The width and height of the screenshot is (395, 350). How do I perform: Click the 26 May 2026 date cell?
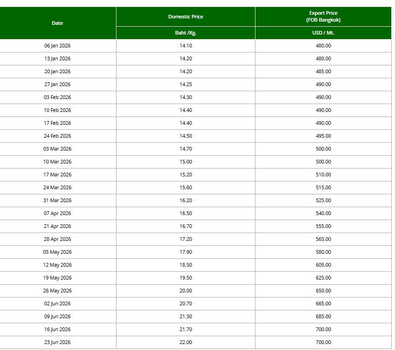pos(57,291)
